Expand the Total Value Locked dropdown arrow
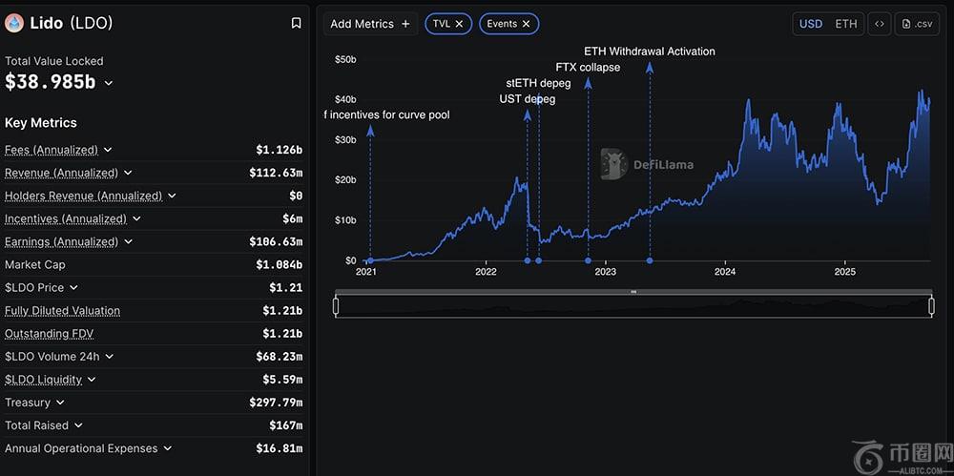954x476 pixels. [x=109, y=83]
